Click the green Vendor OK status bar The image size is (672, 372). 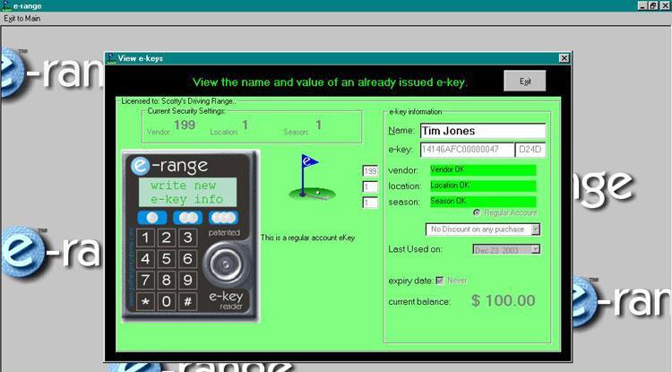coord(481,169)
